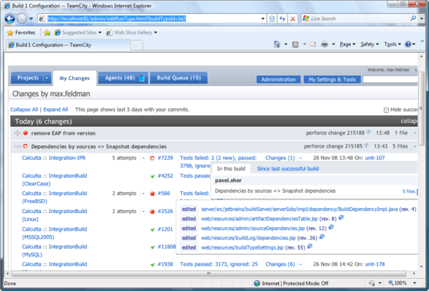Select Since last successful build tab

[288, 169]
